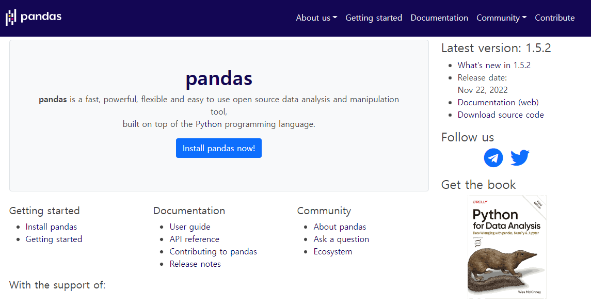Expand the Community dropdown in navbar
The width and height of the screenshot is (591, 306).
501,18
